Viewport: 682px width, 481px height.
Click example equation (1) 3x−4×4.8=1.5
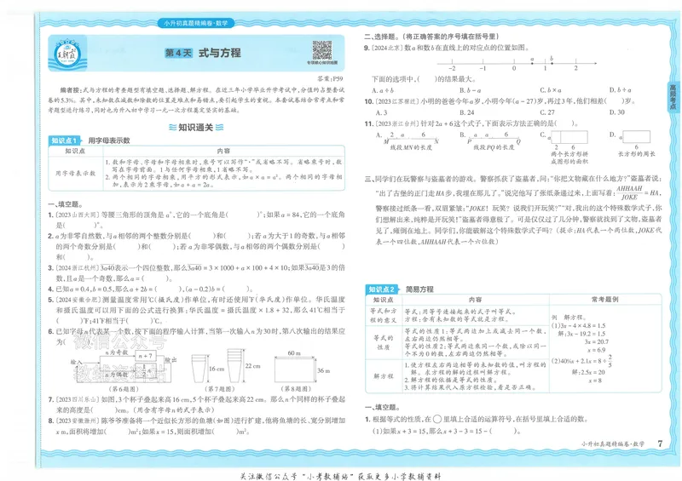(x=579, y=325)
